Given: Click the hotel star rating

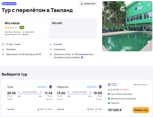Looking at the screenshot, I should click(11, 27).
